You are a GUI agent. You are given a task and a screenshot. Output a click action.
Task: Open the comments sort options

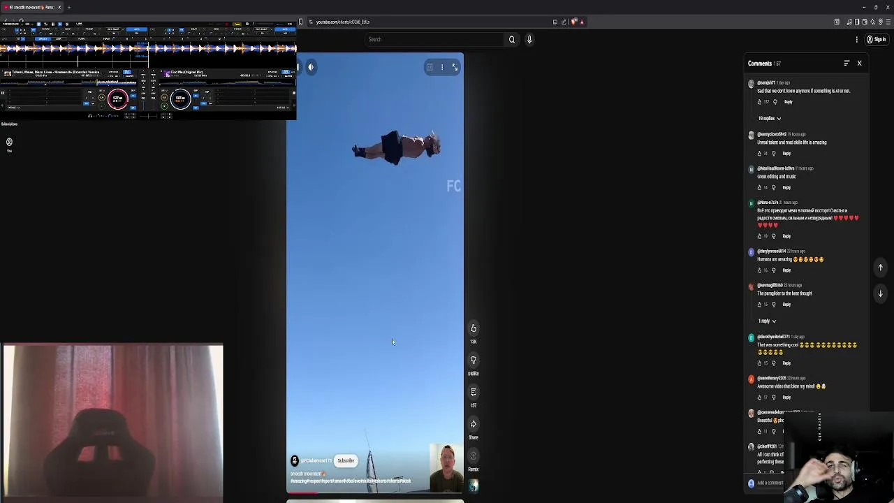pos(847,64)
